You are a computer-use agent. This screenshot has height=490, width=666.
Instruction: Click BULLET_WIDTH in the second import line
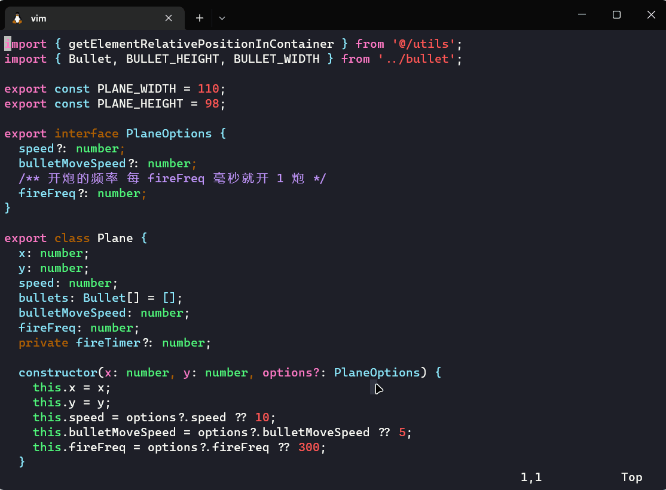coord(277,59)
